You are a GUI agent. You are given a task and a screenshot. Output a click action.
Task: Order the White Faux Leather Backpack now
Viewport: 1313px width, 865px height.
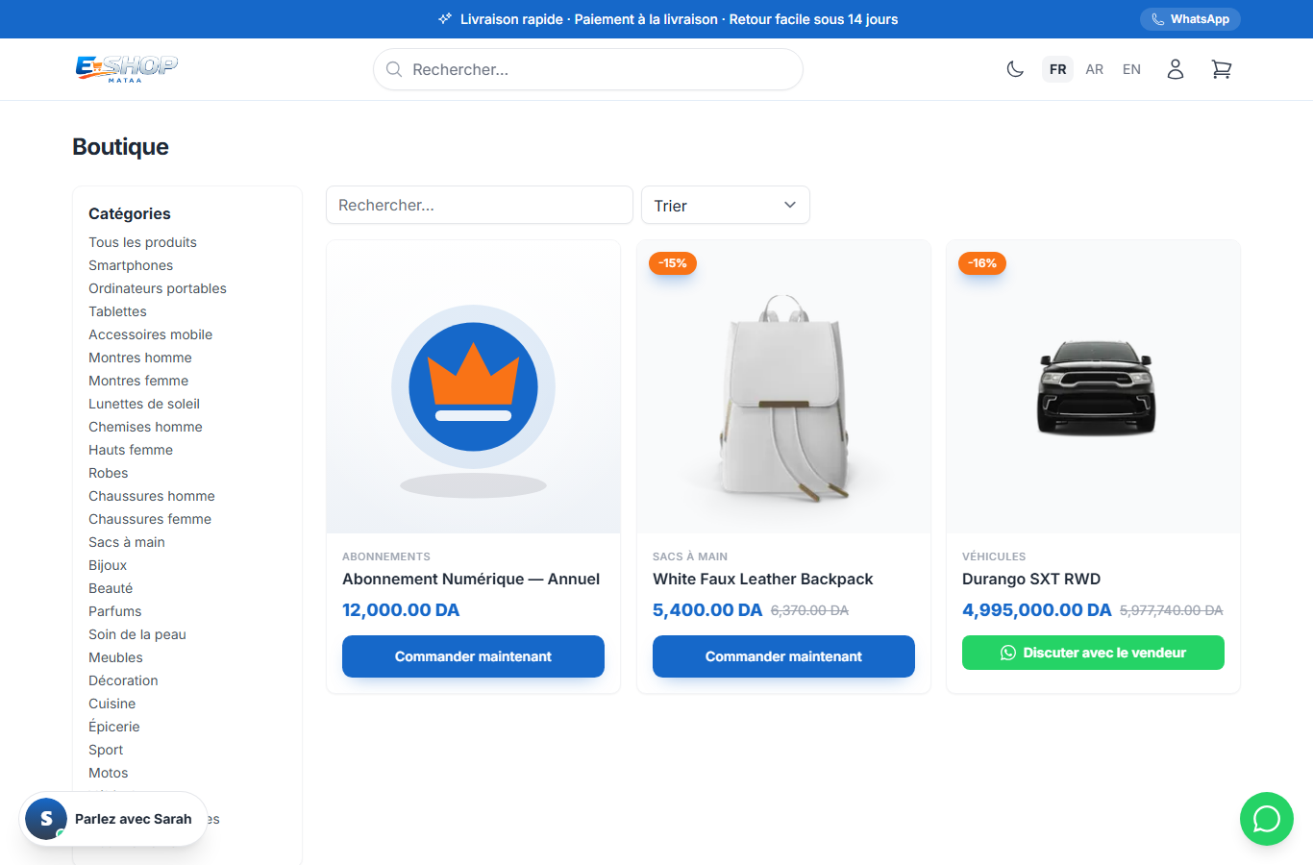[x=783, y=656]
